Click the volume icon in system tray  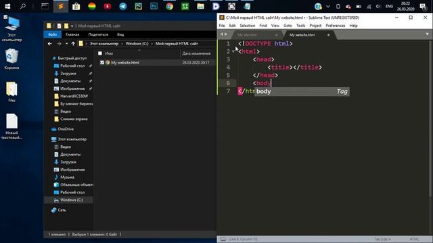pyautogui.click(x=378, y=6)
